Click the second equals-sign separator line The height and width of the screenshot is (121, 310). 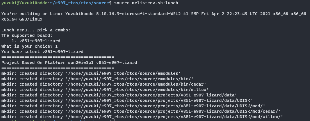pyautogui.click(x=58, y=68)
